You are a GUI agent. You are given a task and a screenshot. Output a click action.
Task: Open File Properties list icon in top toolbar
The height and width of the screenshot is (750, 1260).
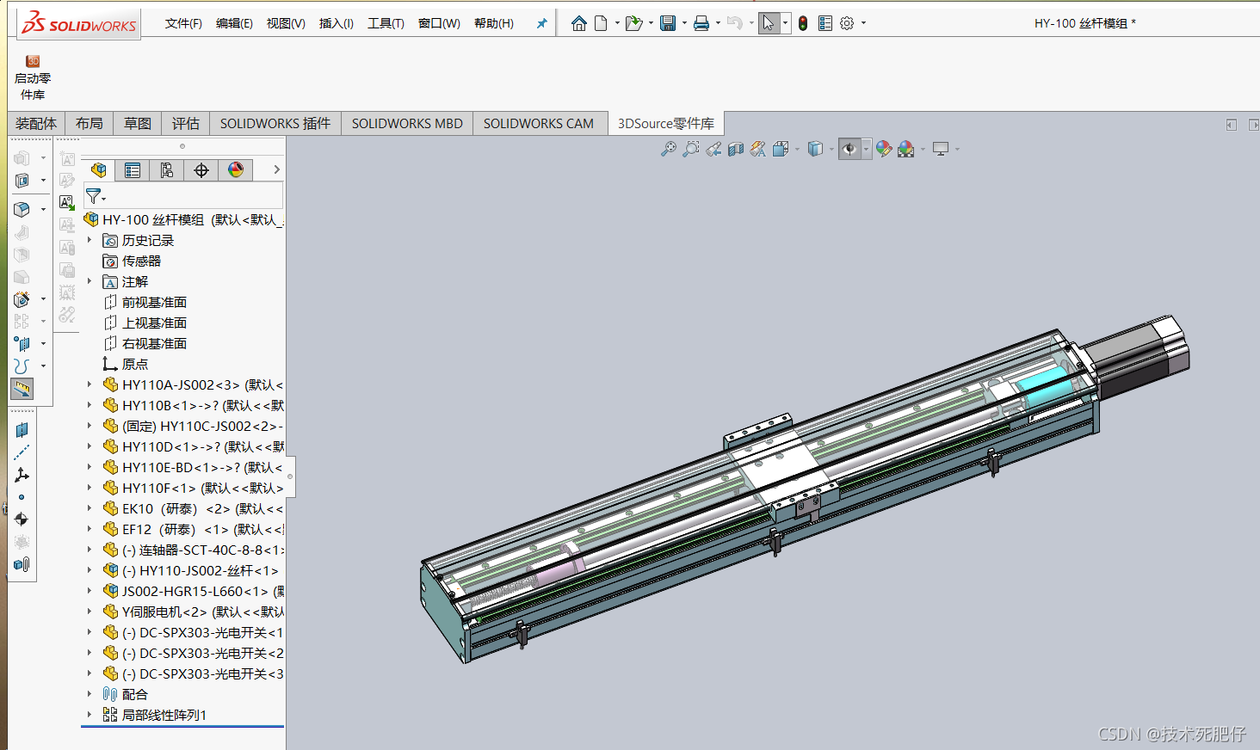click(825, 23)
